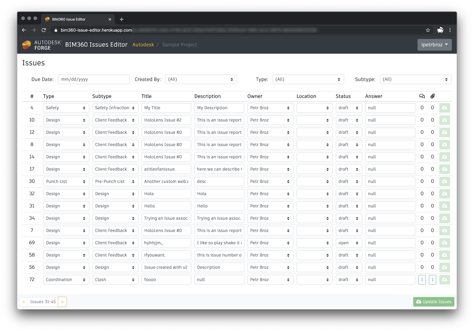
Task: Click the comments column header icon
Action: point(422,96)
